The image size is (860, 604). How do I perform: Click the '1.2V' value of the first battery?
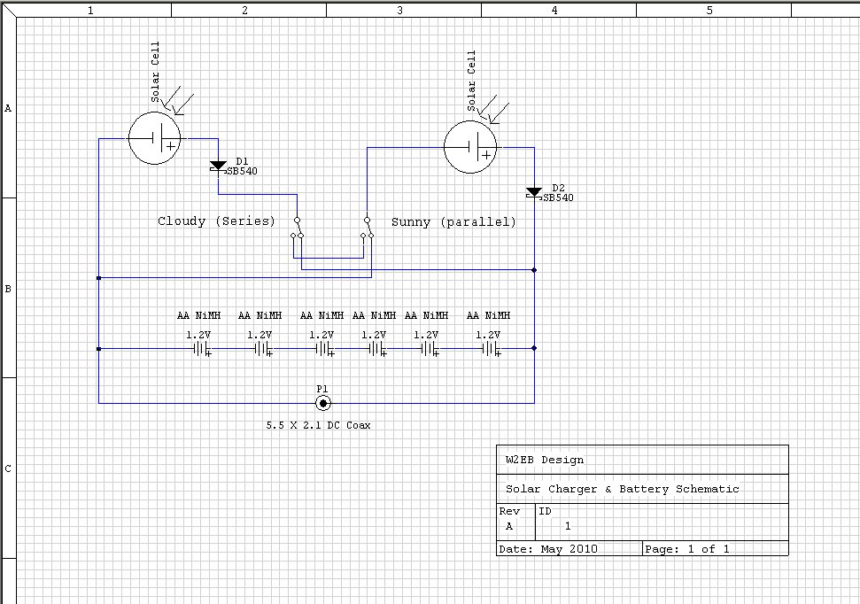point(198,335)
